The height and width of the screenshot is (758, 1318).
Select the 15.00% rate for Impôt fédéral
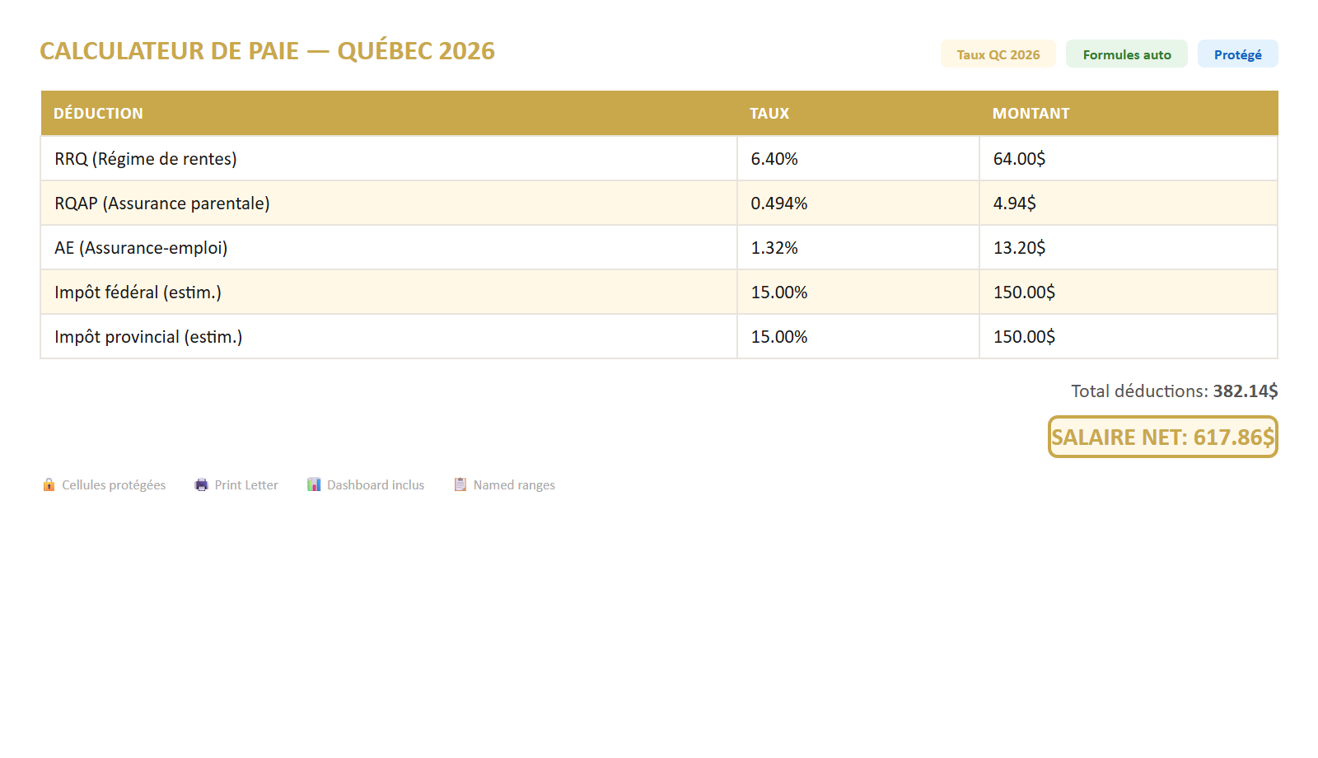(x=858, y=292)
